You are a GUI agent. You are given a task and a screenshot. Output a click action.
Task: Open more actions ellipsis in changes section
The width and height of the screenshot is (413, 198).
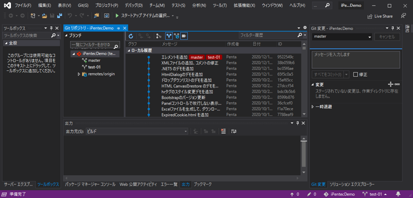coord(397,84)
